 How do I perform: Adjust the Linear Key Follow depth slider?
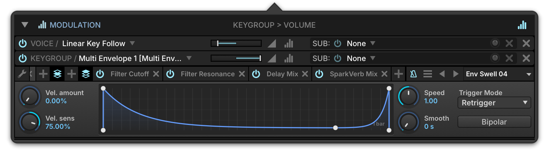236,43
